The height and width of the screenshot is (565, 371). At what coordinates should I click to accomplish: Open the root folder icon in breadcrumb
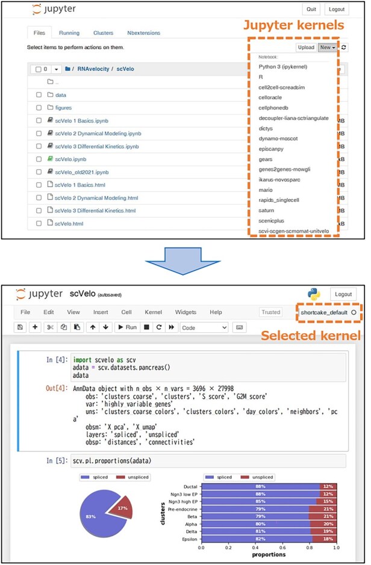point(67,69)
